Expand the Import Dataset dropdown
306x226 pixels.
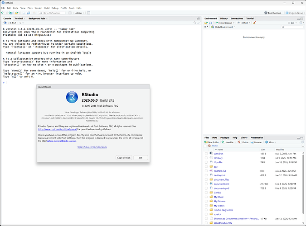tap(224, 23)
